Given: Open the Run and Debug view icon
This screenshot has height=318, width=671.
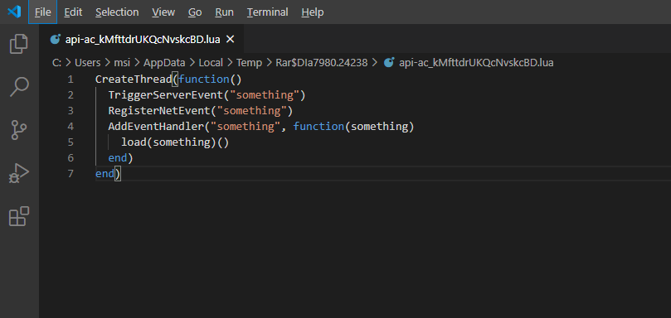Looking at the screenshot, I should [19, 174].
